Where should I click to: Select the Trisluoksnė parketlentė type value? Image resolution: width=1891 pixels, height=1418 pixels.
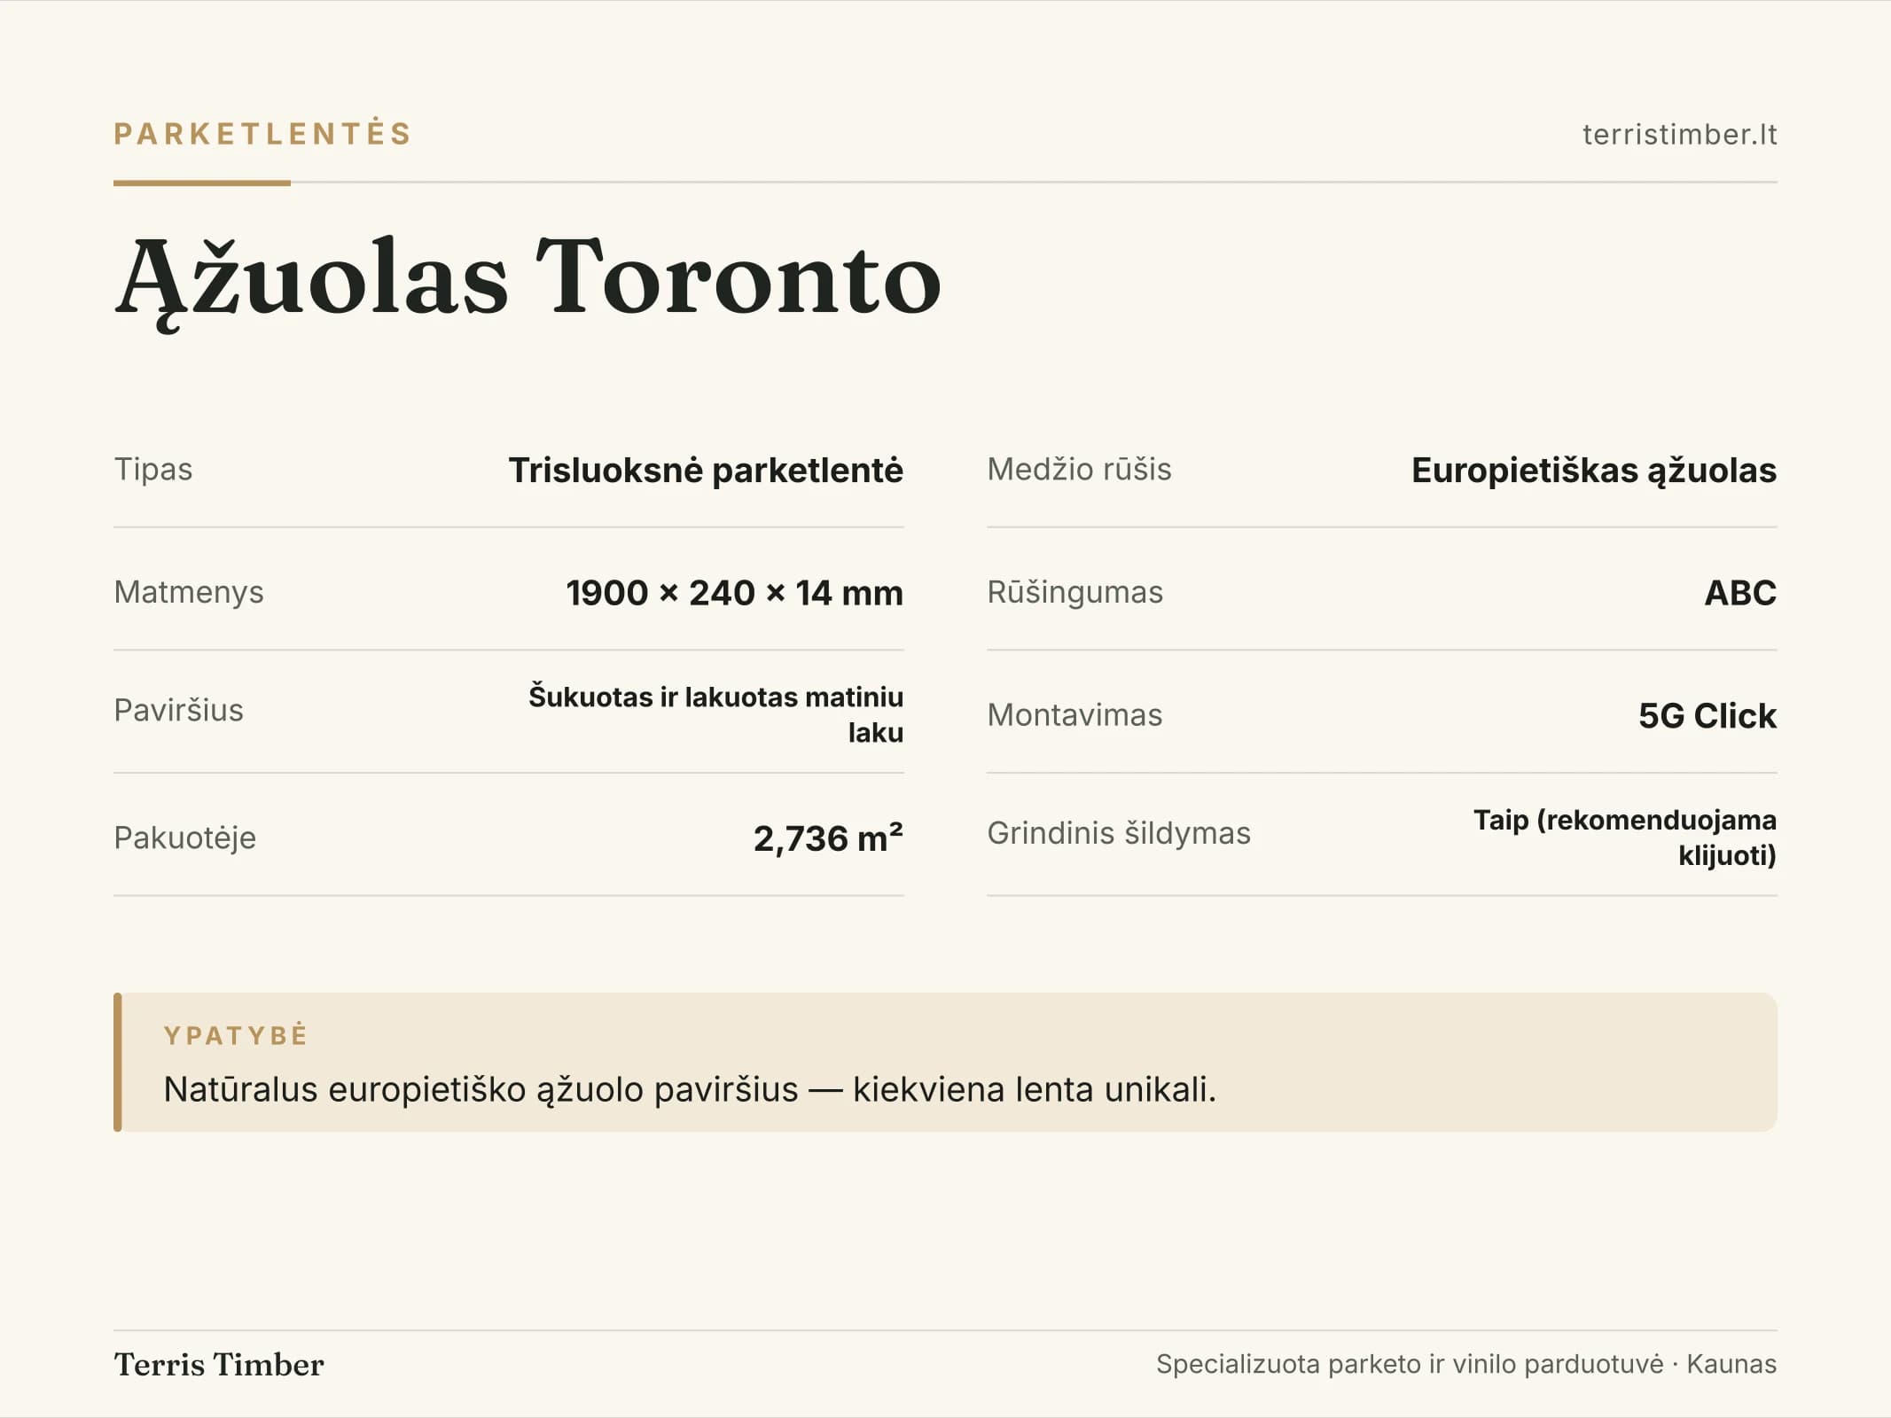706,471
